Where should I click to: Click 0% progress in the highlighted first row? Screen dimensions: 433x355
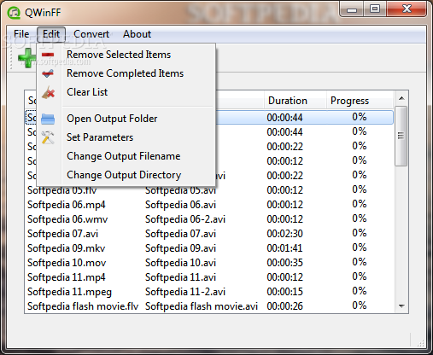point(360,117)
